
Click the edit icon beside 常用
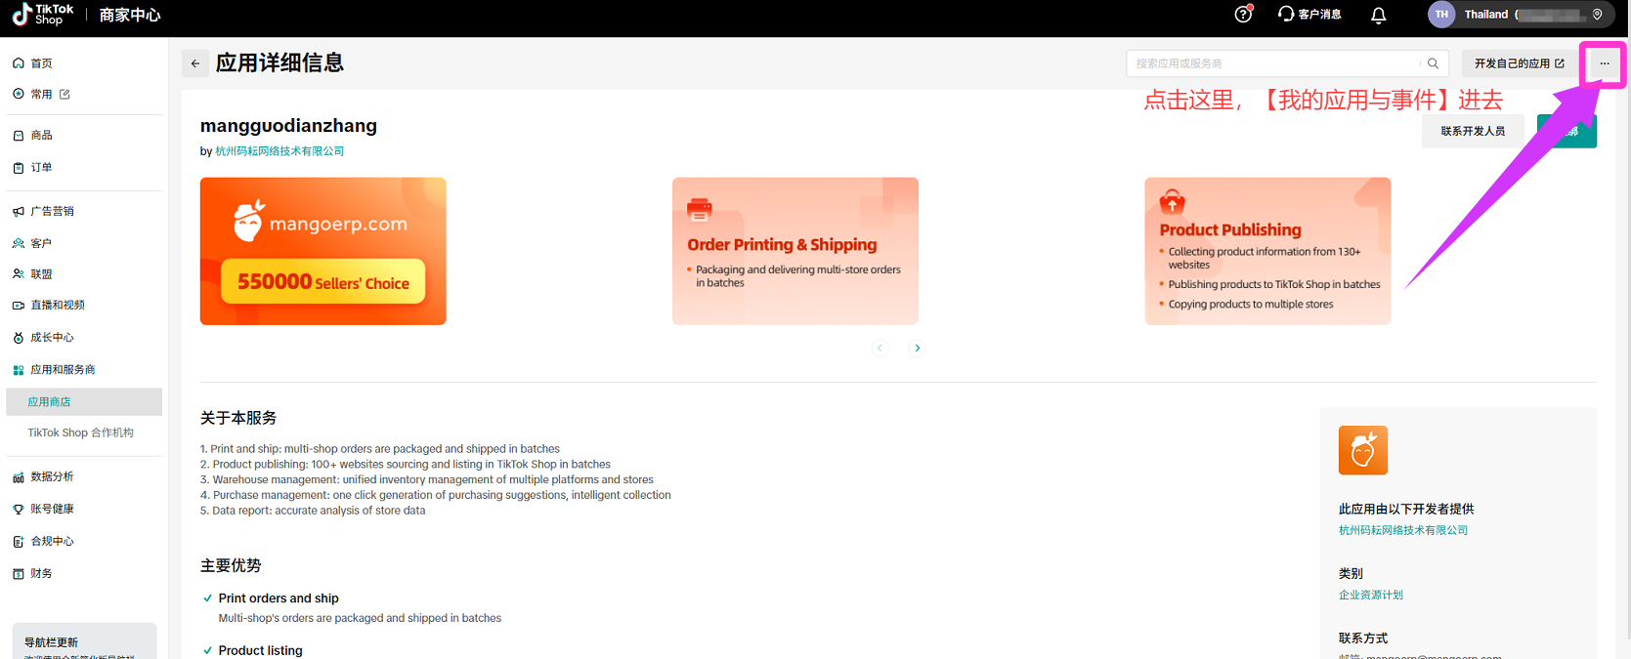coord(65,95)
